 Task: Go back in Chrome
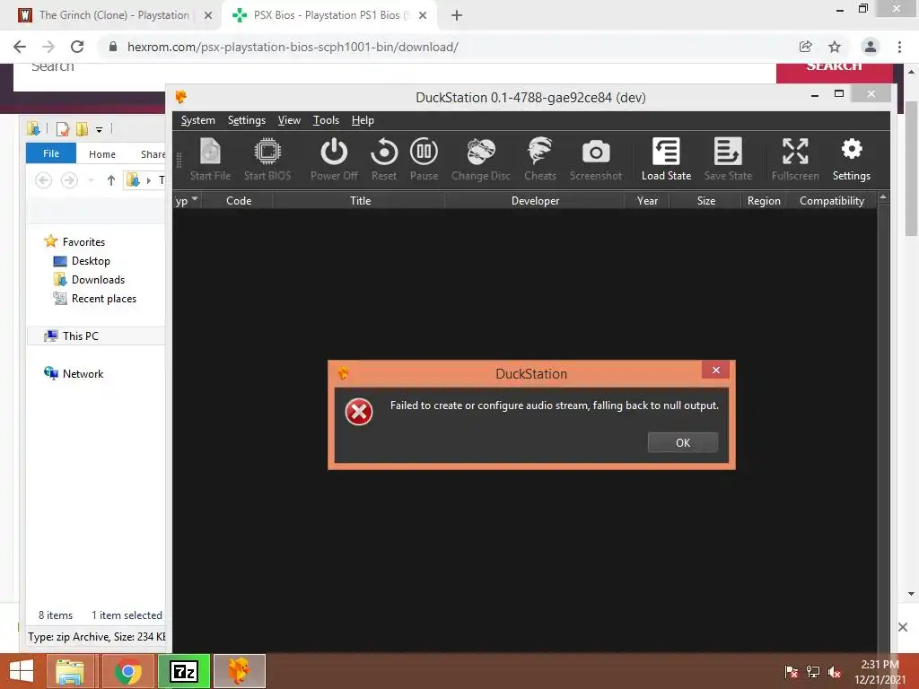pos(20,47)
